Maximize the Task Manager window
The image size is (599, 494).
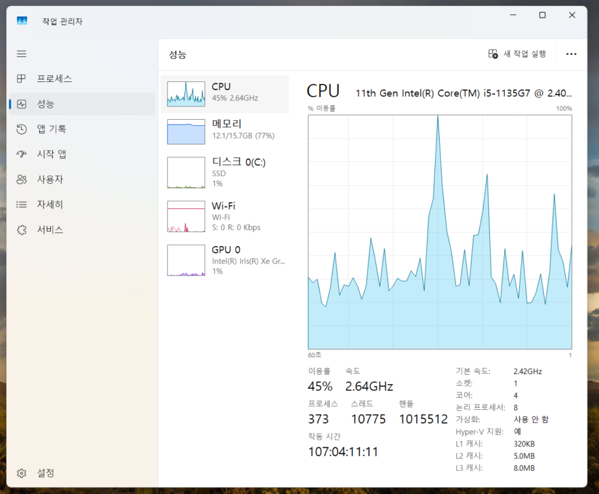click(x=542, y=15)
